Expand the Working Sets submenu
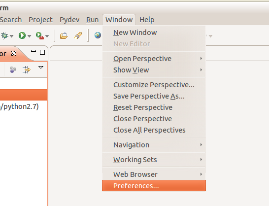Screen dimensions: 269x206 click(x=154, y=160)
